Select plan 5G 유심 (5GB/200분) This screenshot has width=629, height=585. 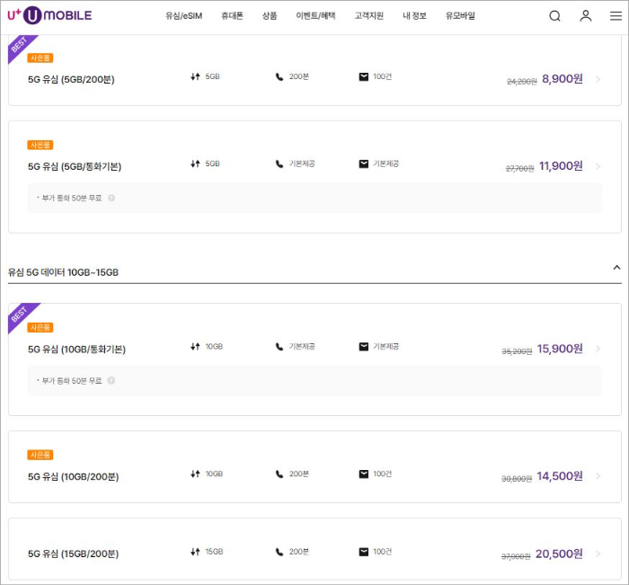tap(71, 79)
